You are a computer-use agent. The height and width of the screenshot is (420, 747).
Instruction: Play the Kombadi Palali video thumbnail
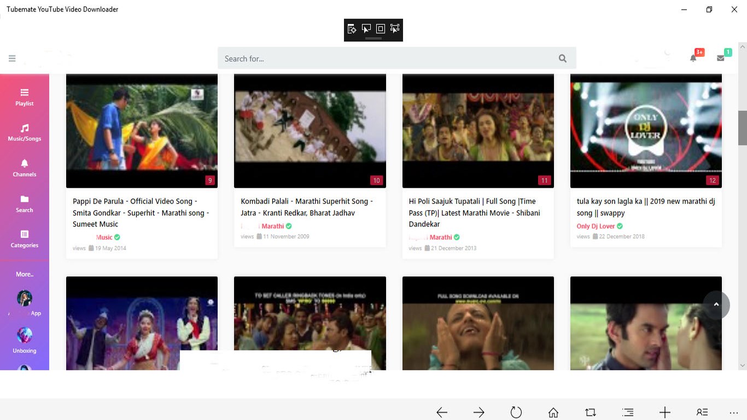coord(310,131)
